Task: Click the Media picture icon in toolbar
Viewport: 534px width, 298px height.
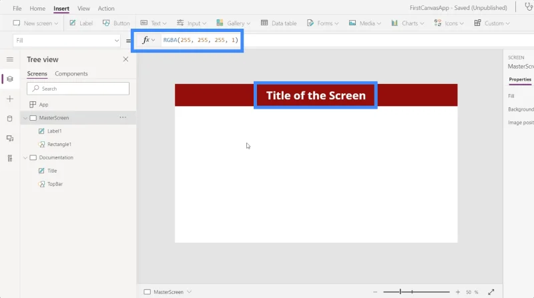Action: click(352, 23)
